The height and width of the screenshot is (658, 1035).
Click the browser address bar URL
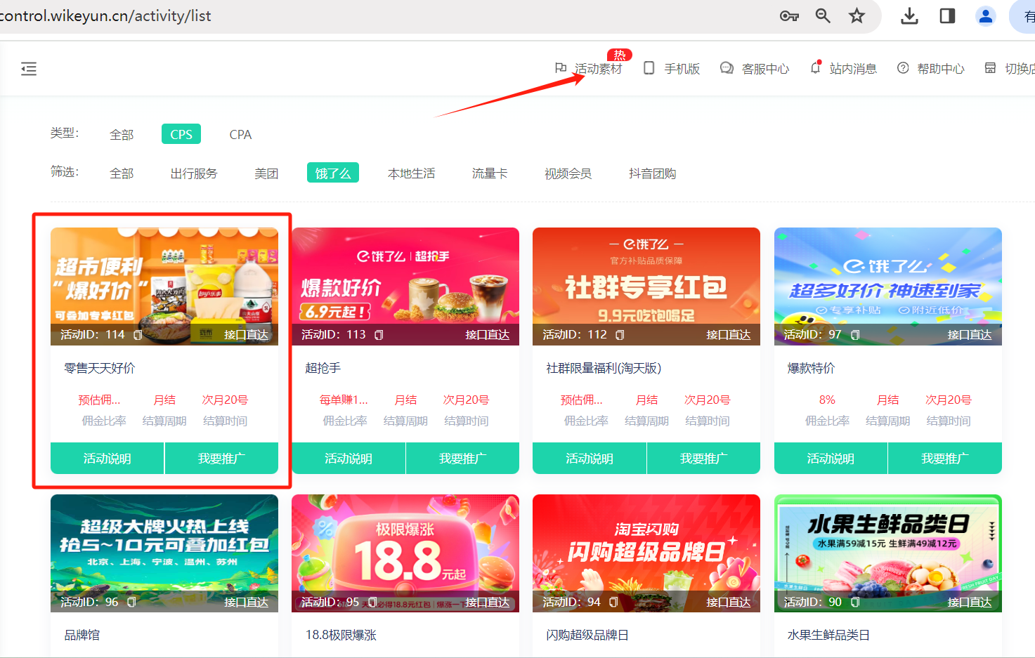click(105, 15)
